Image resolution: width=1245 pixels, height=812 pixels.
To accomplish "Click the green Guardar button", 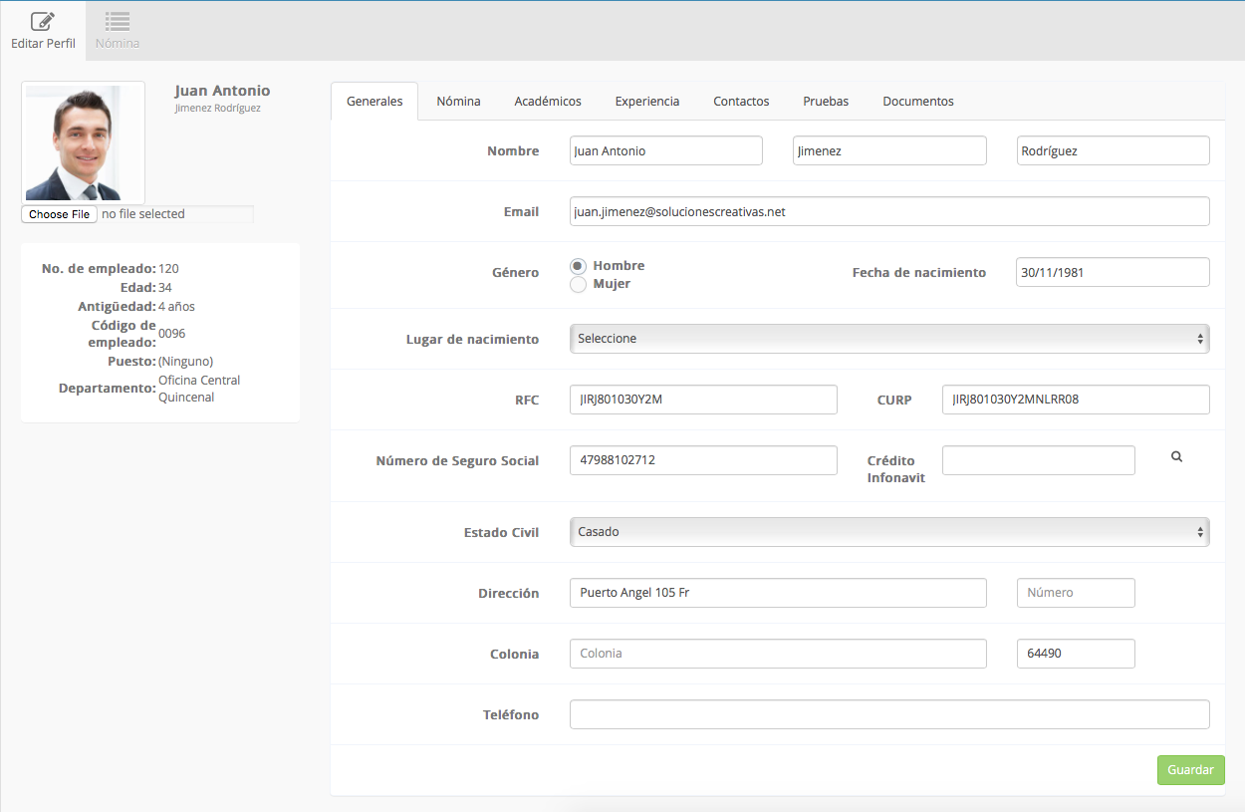I will (1191, 770).
